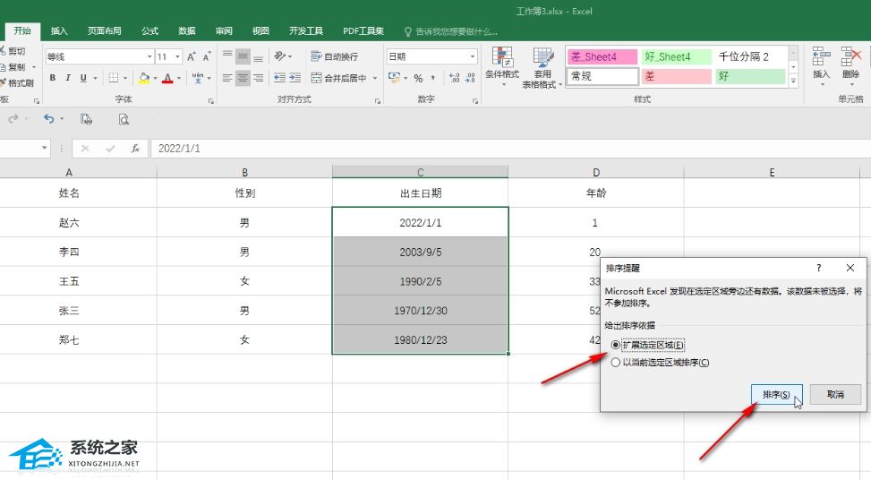The height and width of the screenshot is (480, 871).
Task: Open the Name Box dropdown arrow
Action: coord(45,148)
